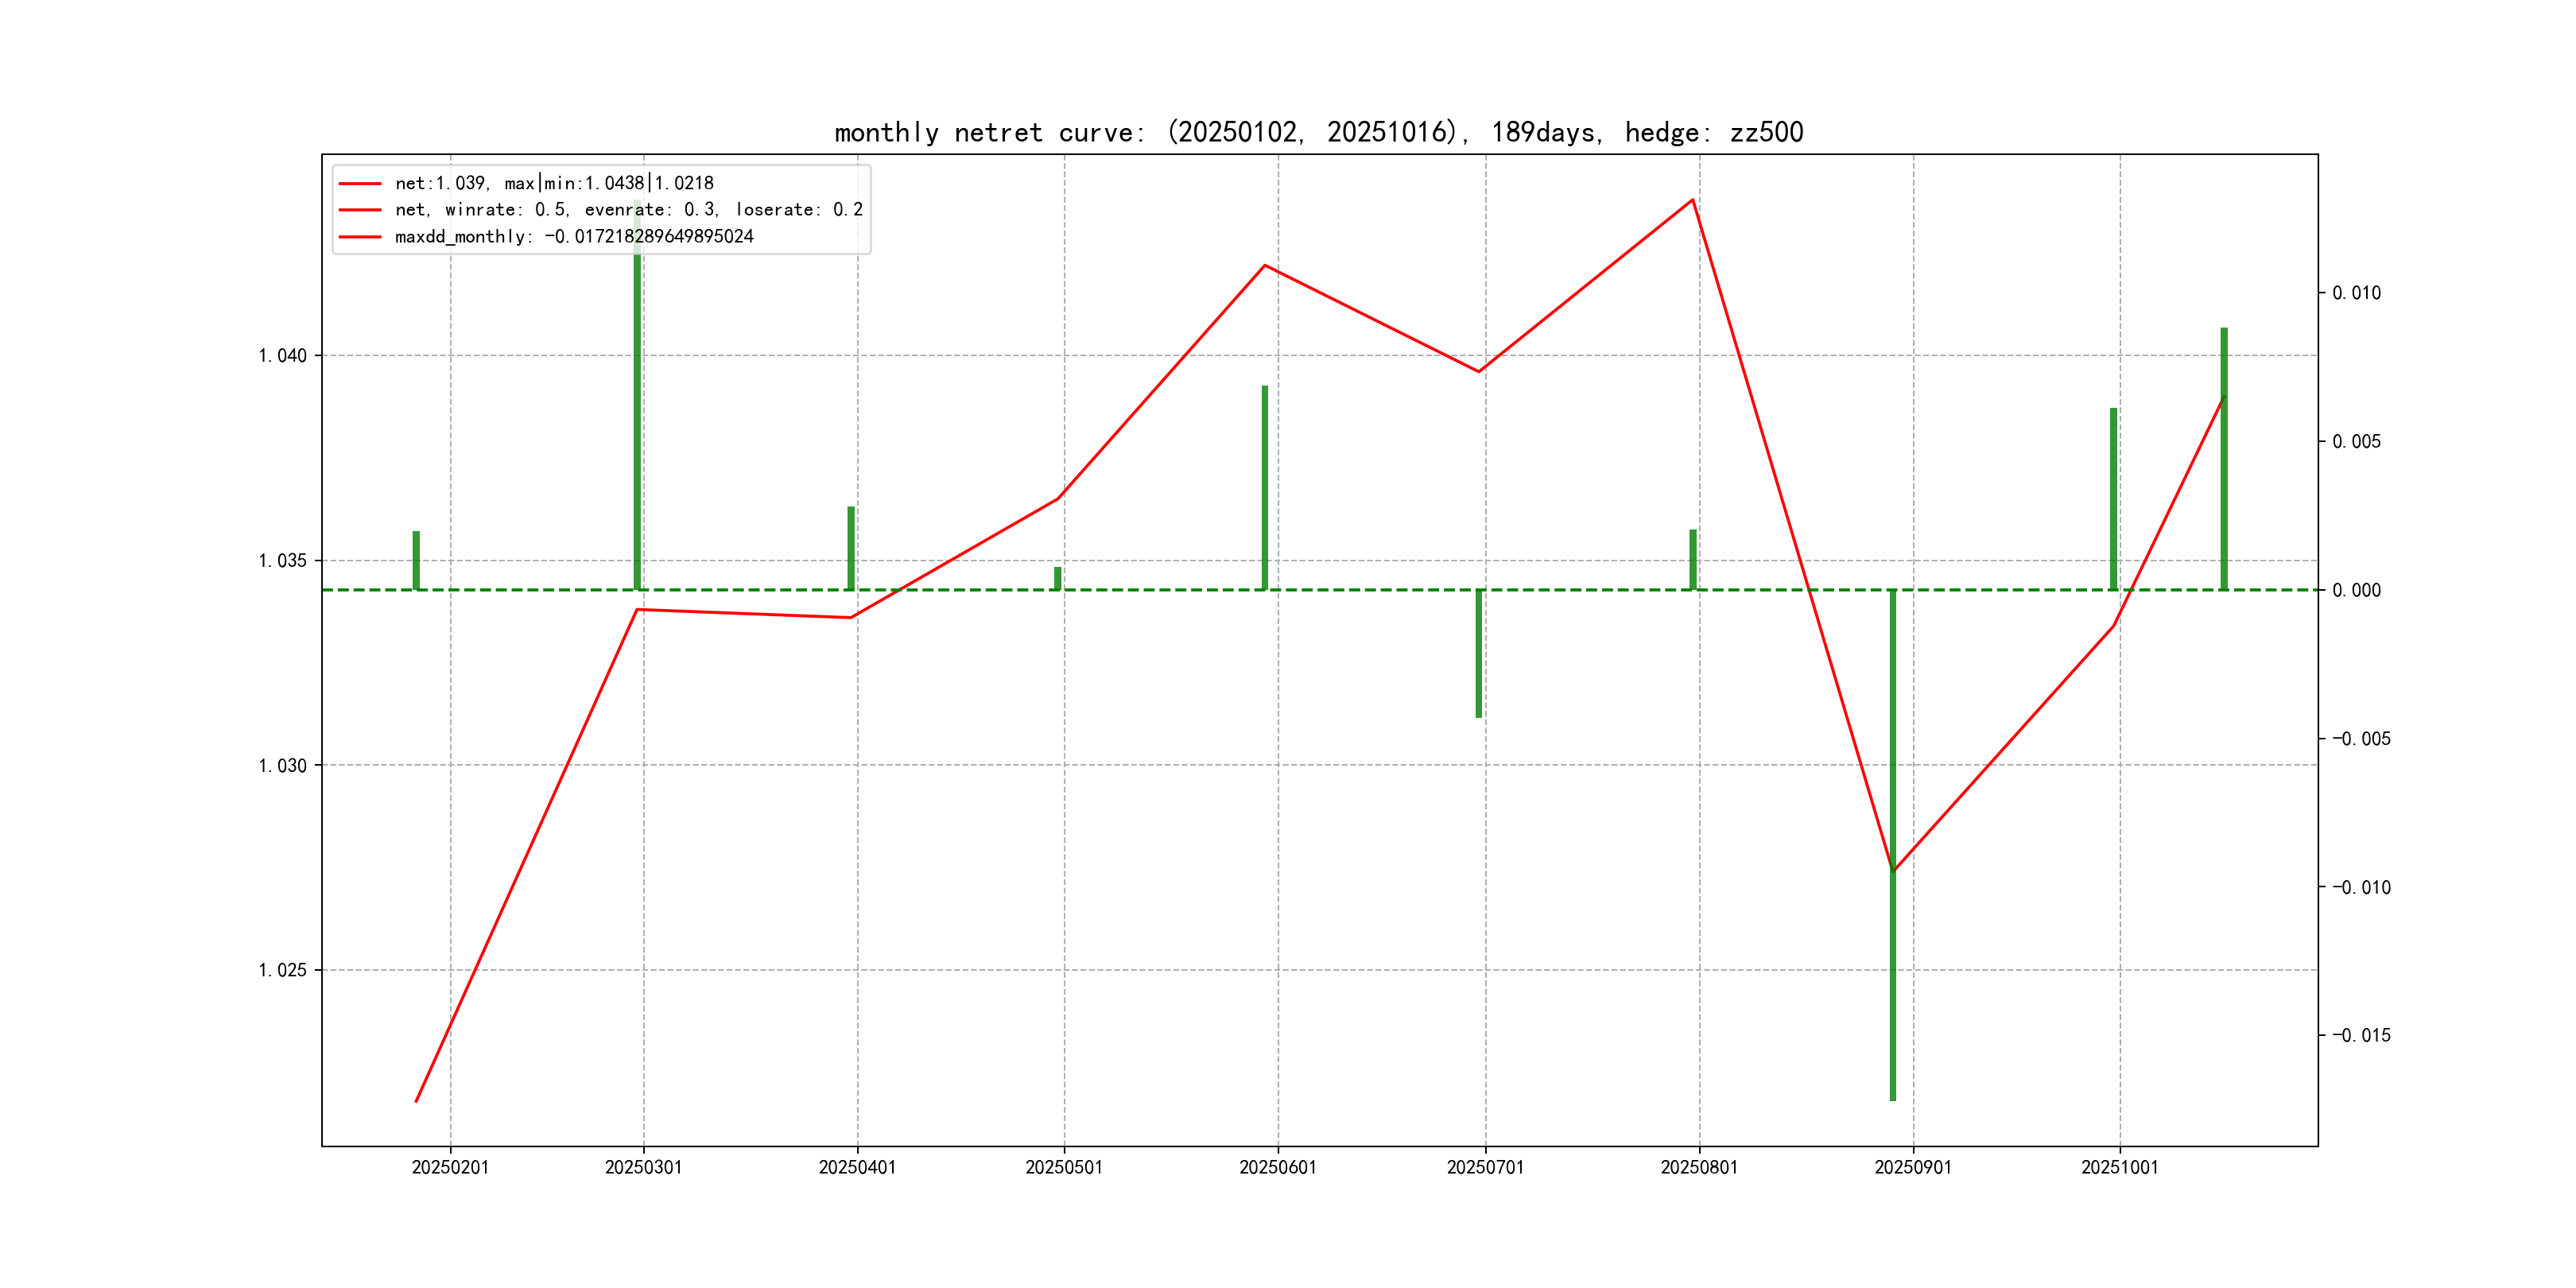Click the 20250901 x-axis label
Screen dimensions: 2576x1288
tap(1912, 1168)
